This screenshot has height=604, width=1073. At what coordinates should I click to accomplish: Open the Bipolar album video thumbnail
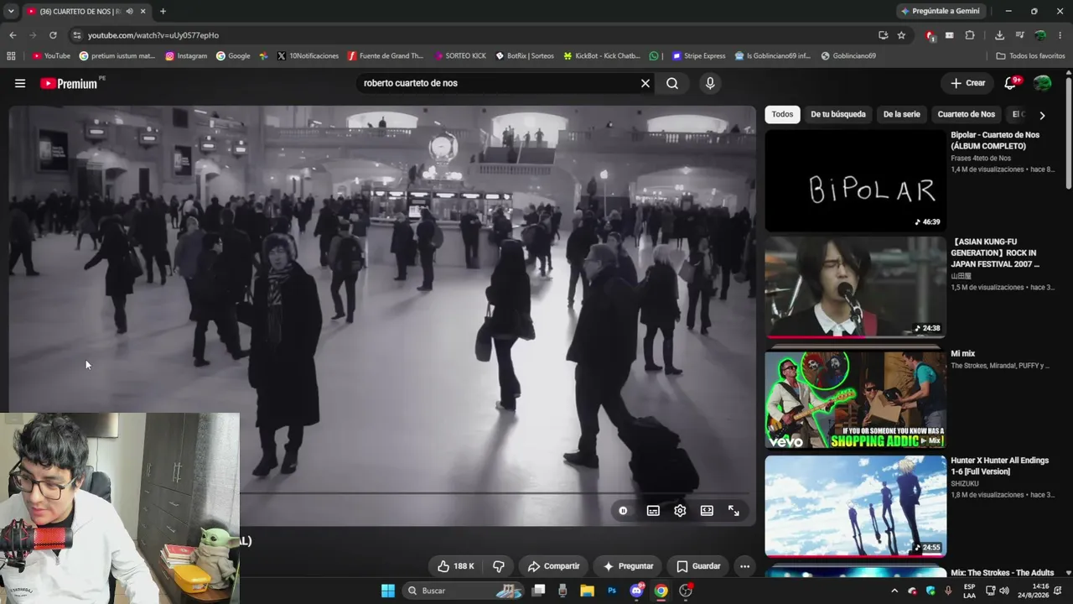855,180
